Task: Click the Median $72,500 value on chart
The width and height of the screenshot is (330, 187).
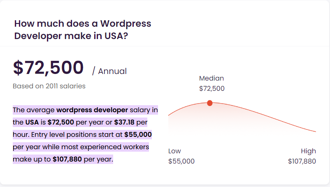Action: (x=212, y=88)
